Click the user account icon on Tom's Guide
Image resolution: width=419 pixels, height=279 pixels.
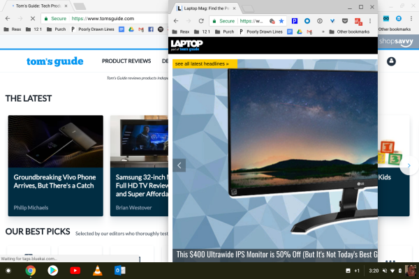391,61
